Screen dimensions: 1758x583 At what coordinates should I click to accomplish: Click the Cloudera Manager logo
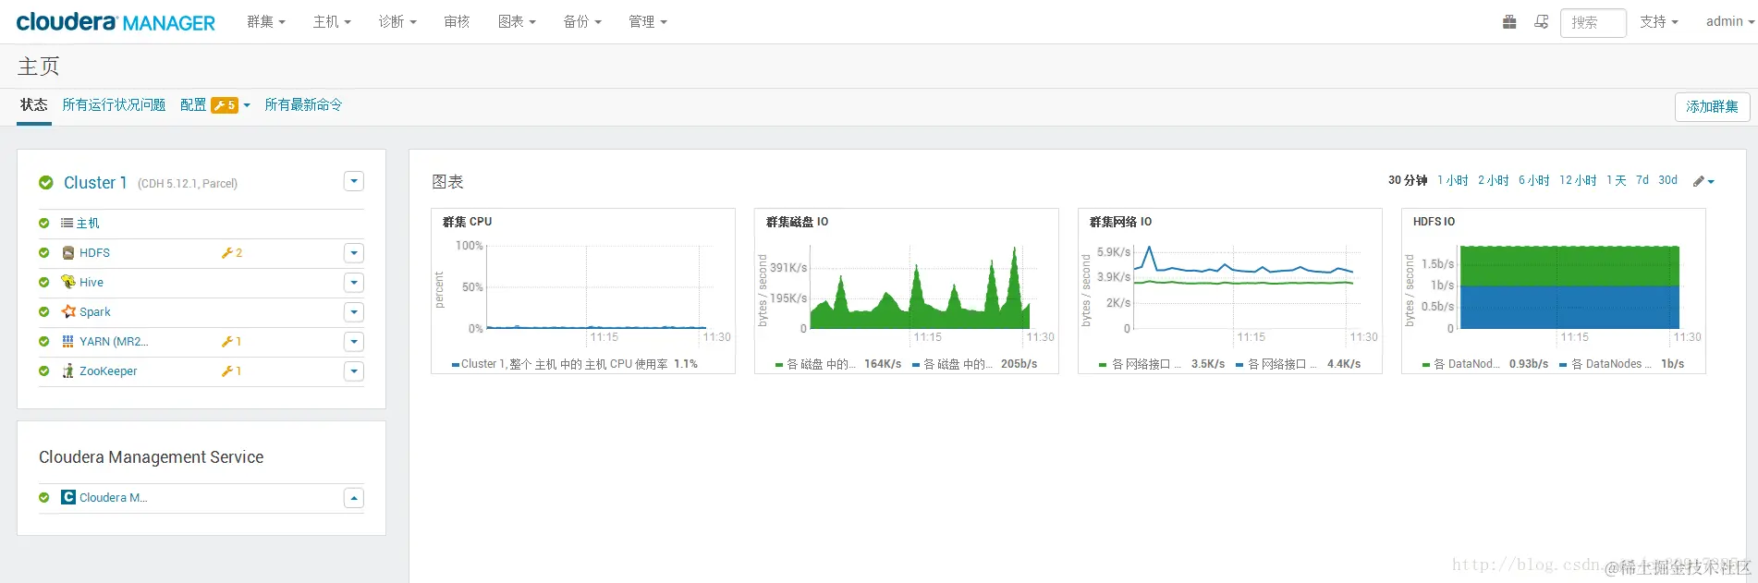point(116,22)
